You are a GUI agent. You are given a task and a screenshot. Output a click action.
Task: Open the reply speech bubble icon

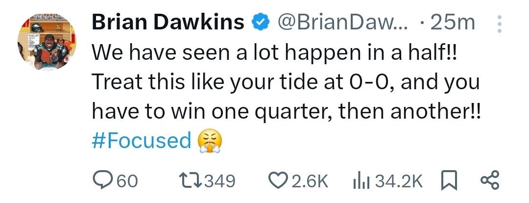102,181
